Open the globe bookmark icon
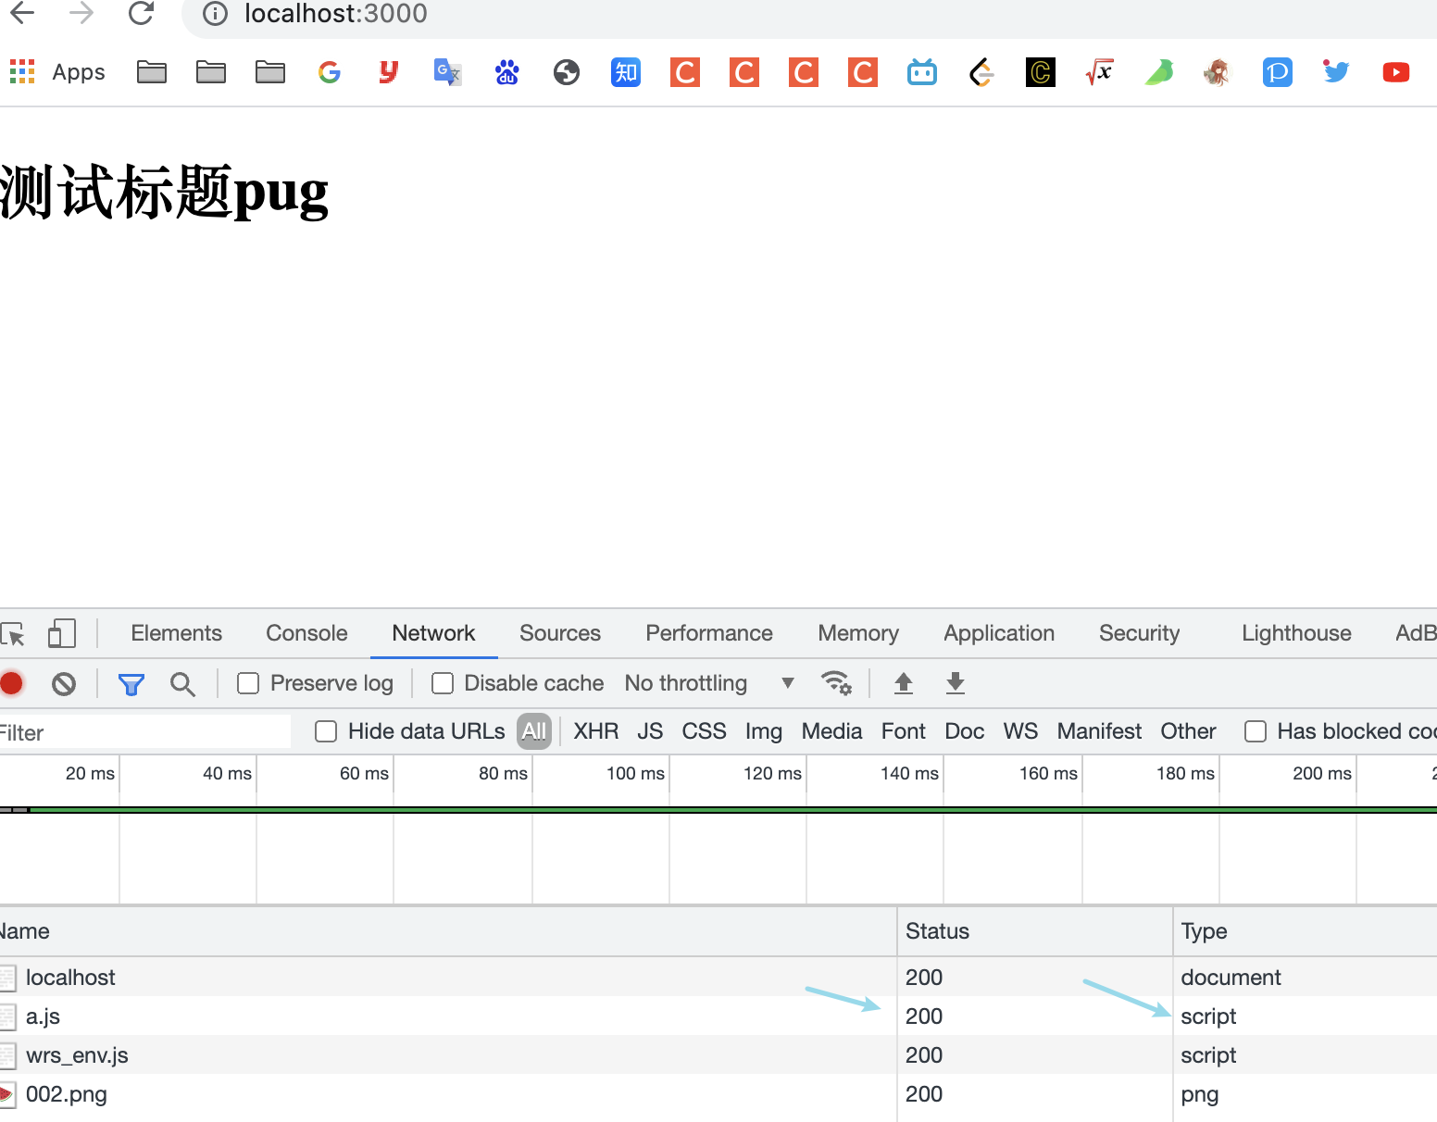 (x=567, y=71)
